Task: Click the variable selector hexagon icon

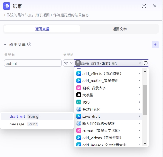Action: tap(146, 63)
